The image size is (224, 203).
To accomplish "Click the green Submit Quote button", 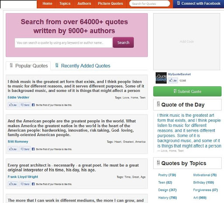I will point(187,91).
